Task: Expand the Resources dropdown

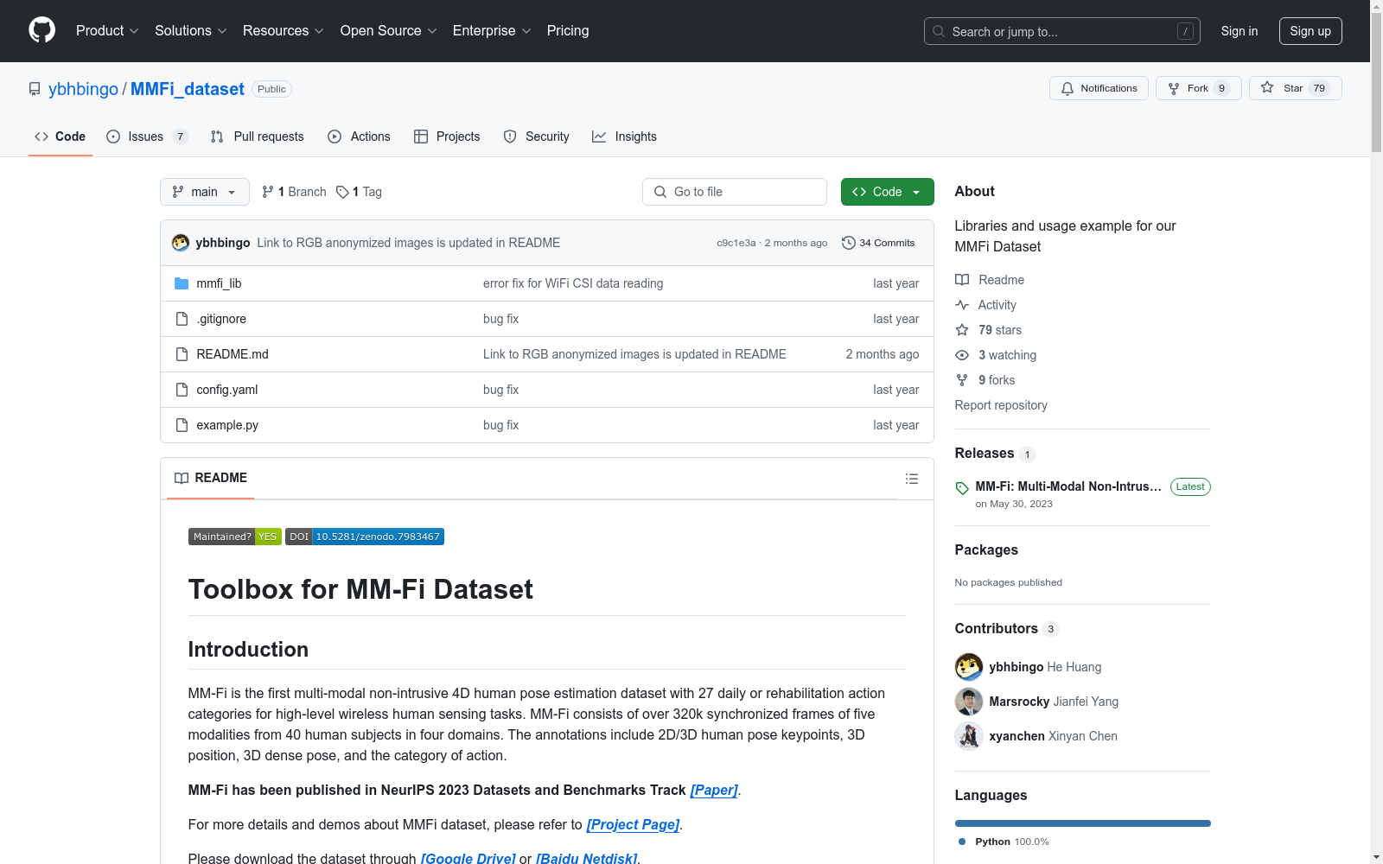Action: [284, 31]
